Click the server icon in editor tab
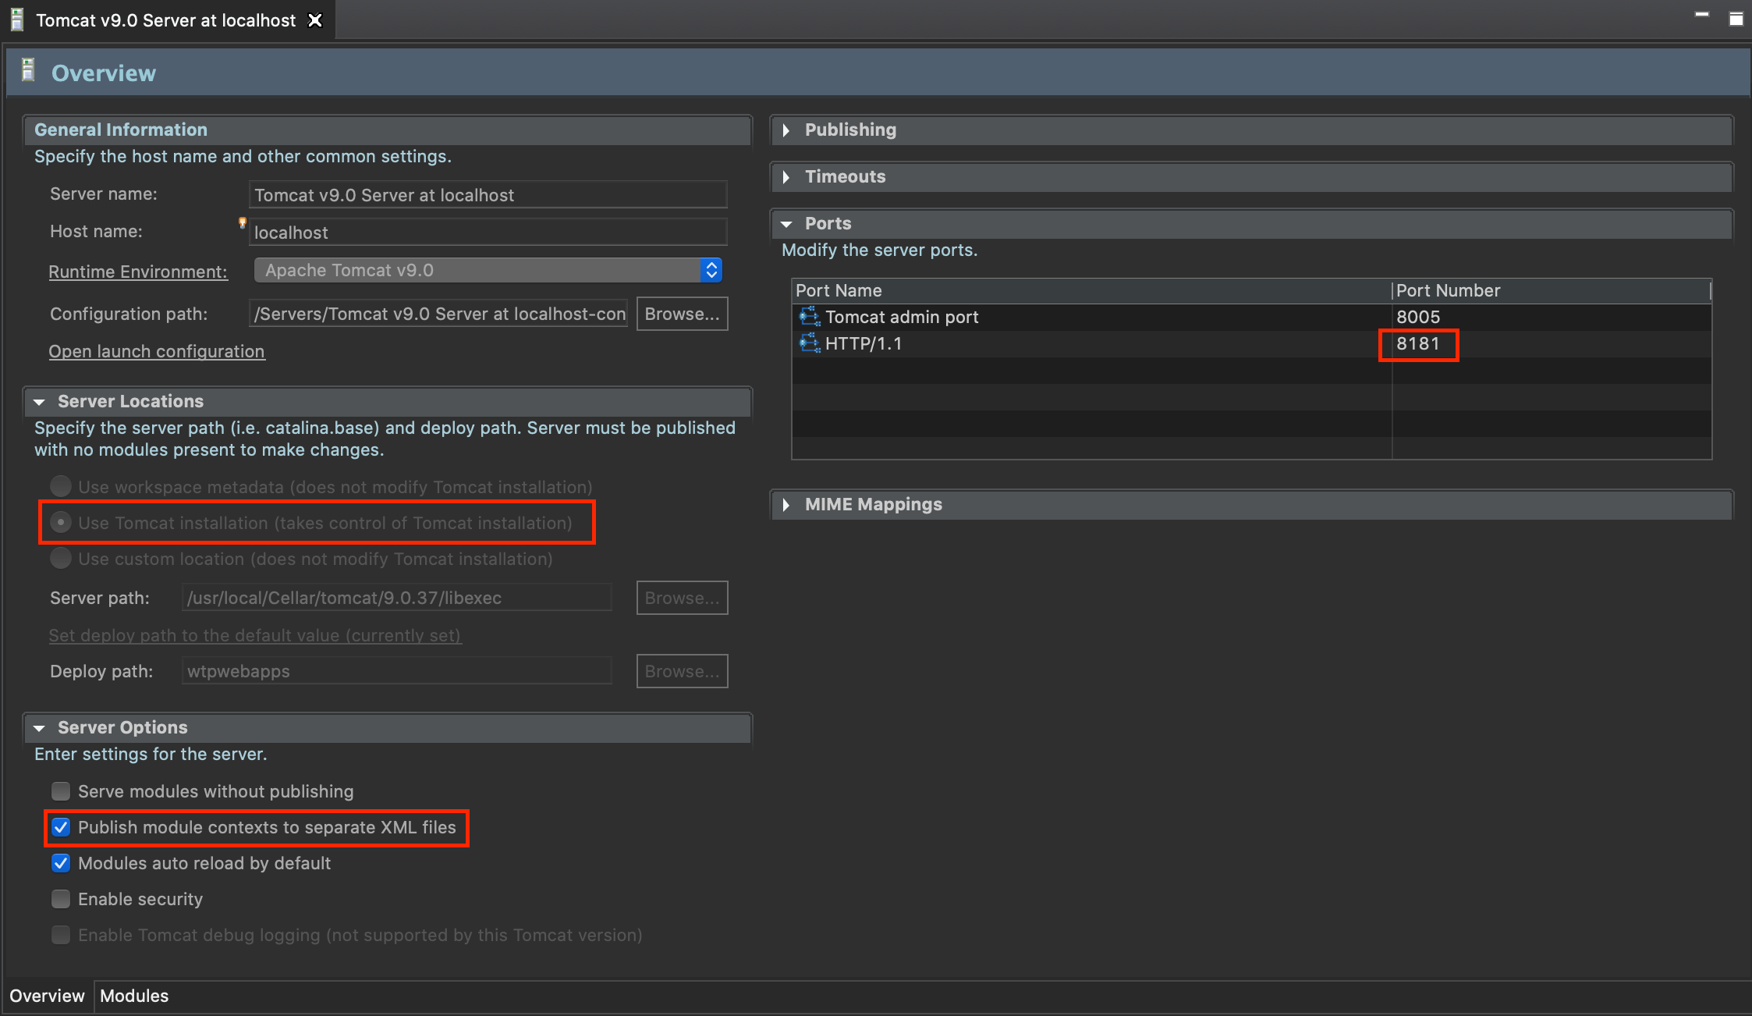The width and height of the screenshot is (1752, 1016). click(x=17, y=20)
